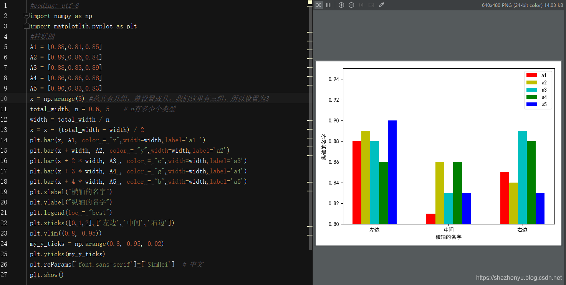
Task: Click the blue a5 legend swatch
Action: click(532, 104)
